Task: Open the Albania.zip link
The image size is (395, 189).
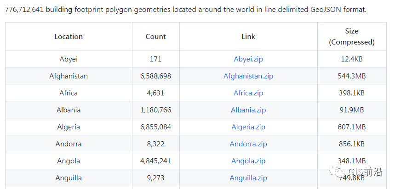Action: coord(248,110)
